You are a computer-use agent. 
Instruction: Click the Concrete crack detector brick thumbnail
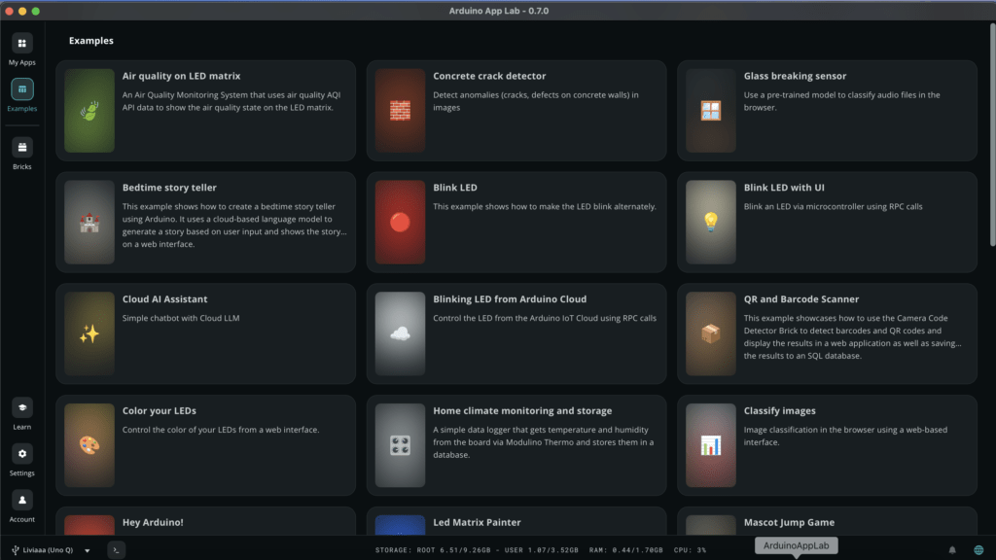[400, 111]
